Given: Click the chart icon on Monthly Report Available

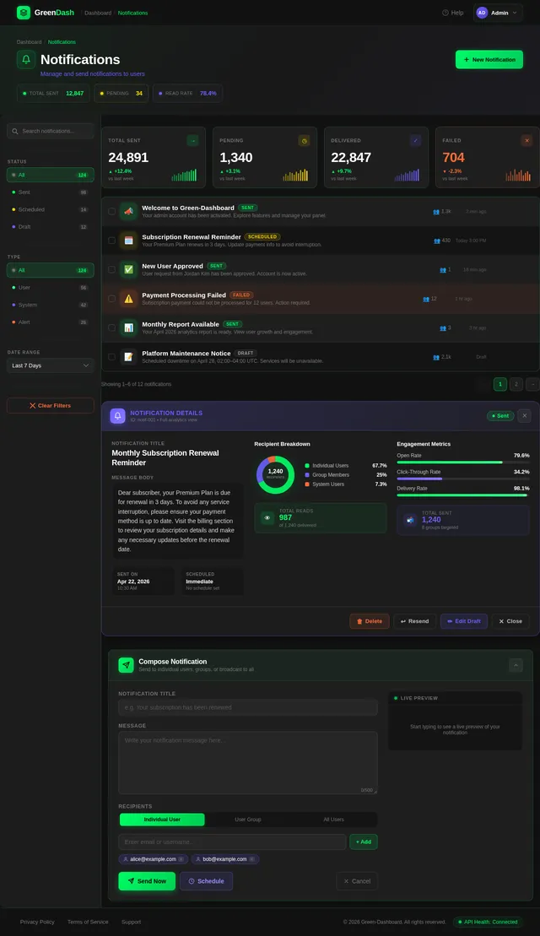Looking at the screenshot, I should pos(128,327).
